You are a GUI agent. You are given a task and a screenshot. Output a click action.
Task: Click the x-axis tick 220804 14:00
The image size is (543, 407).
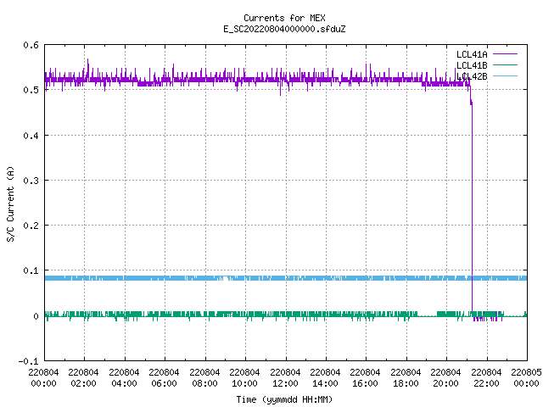[x=325, y=378]
